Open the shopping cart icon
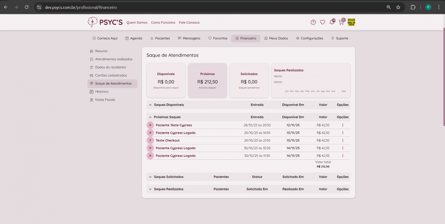445x224 pixels. (x=341, y=22)
